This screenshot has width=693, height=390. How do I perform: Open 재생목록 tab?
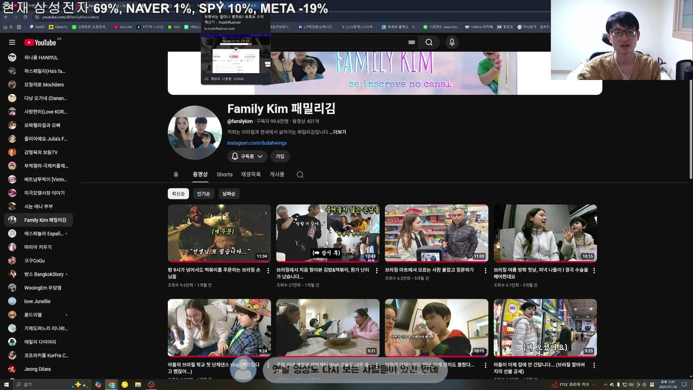point(251,174)
